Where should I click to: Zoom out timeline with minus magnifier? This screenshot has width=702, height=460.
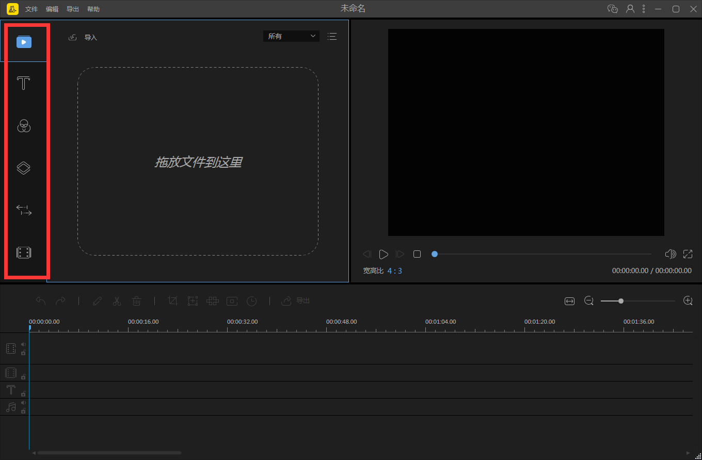pyautogui.click(x=589, y=300)
